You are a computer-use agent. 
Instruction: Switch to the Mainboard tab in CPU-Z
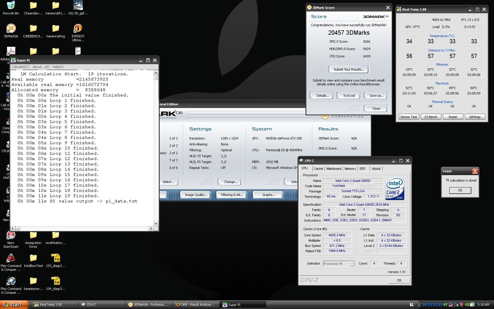point(334,169)
